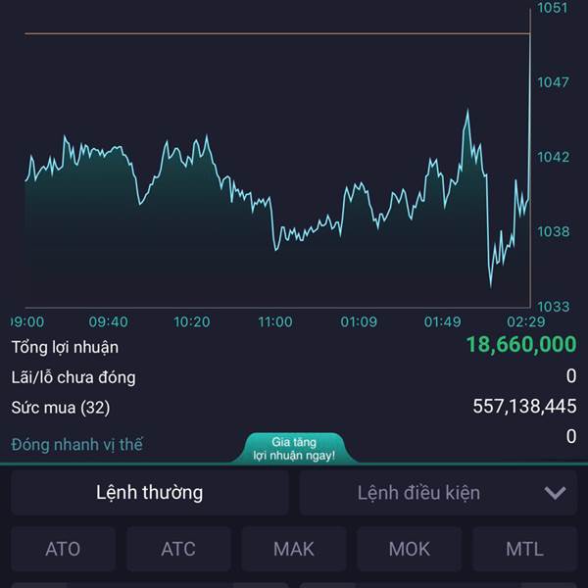The image size is (588, 588).
Task: Tap the 10:20 time axis label
Action: [192, 321]
